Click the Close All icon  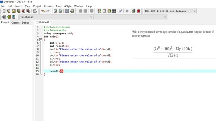tap(28, 11)
